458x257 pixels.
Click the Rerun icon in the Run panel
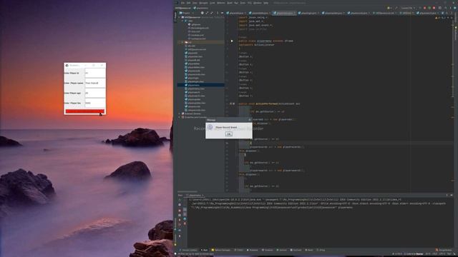pyautogui.click(x=180, y=200)
